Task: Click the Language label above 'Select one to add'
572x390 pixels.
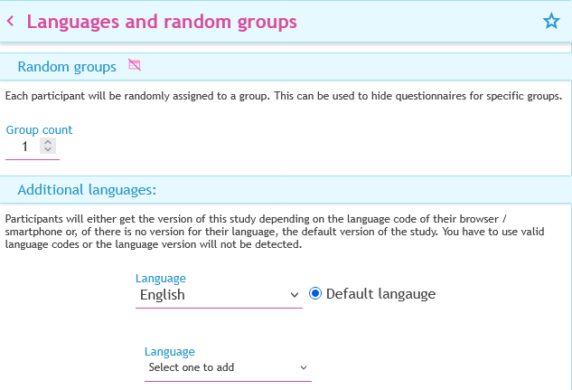Action: [169, 351]
